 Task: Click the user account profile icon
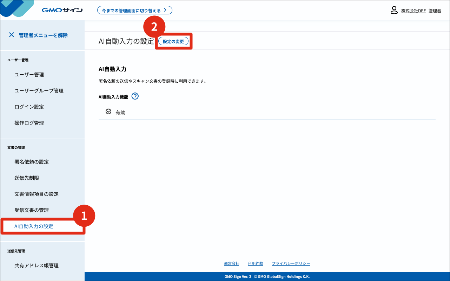click(x=394, y=10)
